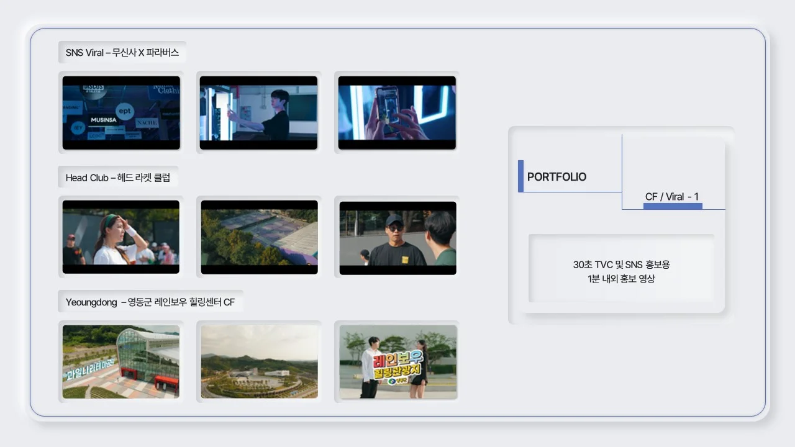
Task: Select hazy mountain landscape thumbnail
Action: pos(259,362)
